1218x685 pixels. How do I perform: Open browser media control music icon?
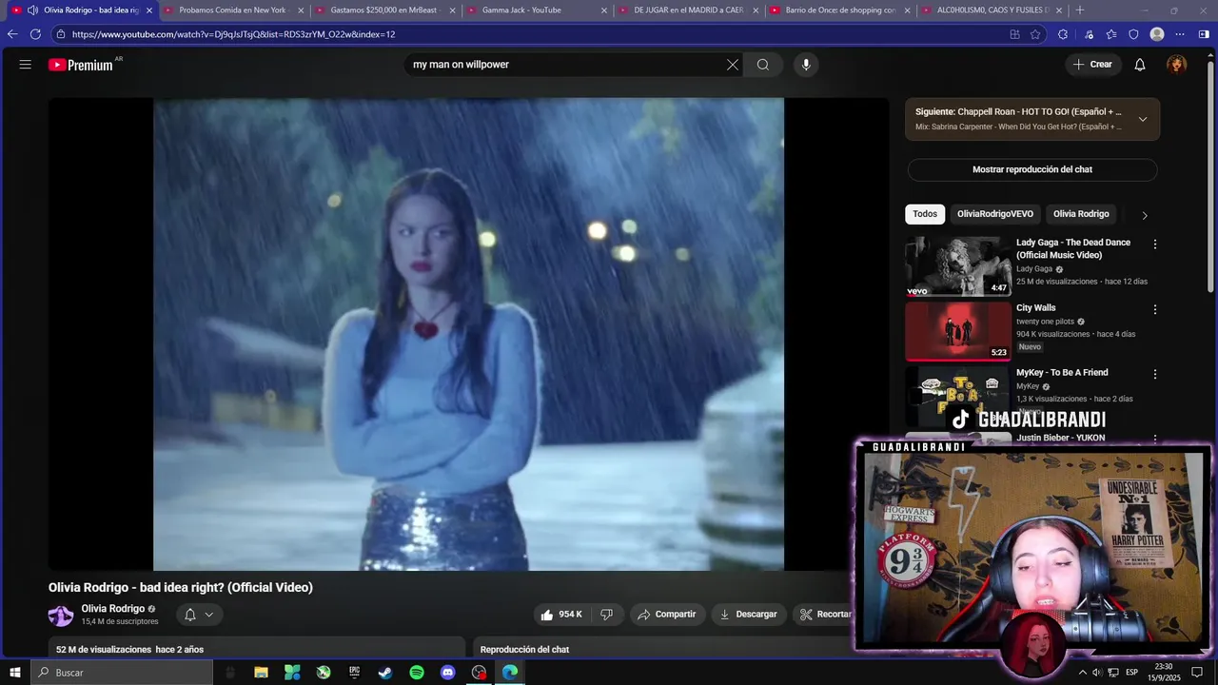point(1089,34)
